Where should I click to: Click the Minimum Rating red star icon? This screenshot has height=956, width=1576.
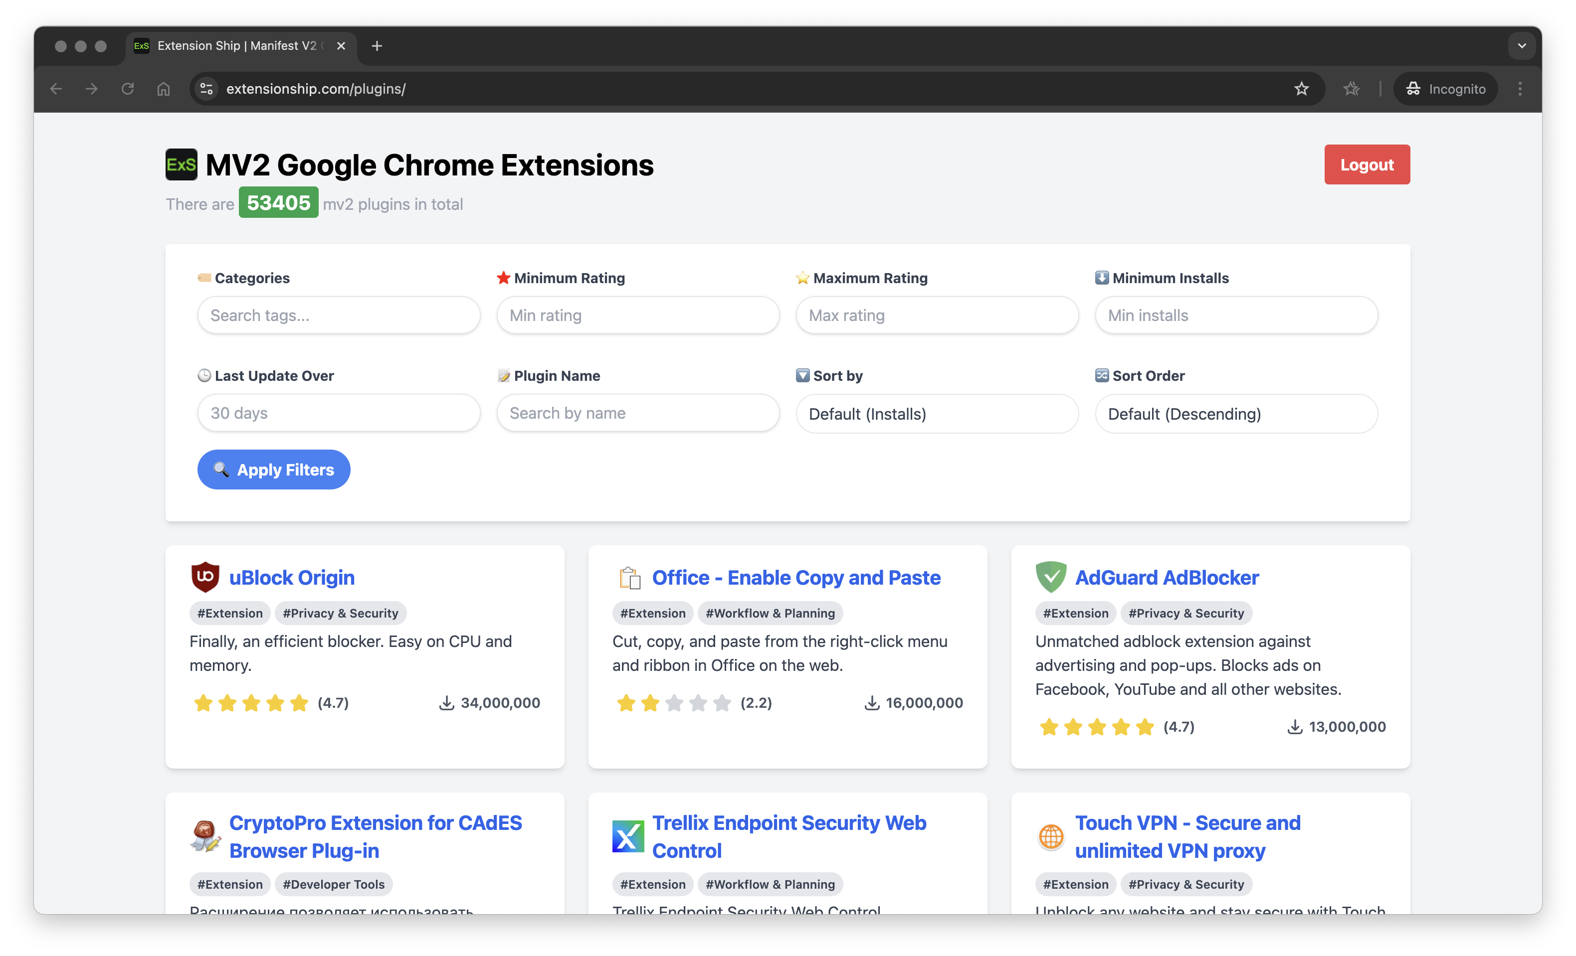(x=503, y=277)
